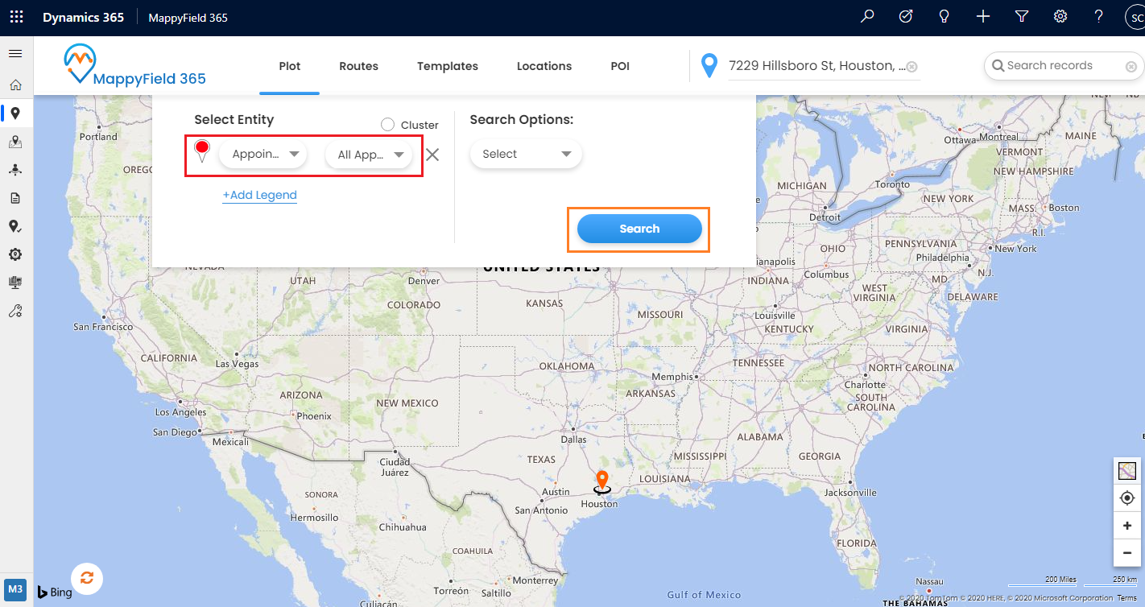1145x607 pixels.
Task: Open the assistant lightbulb icon
Action: 945,16
